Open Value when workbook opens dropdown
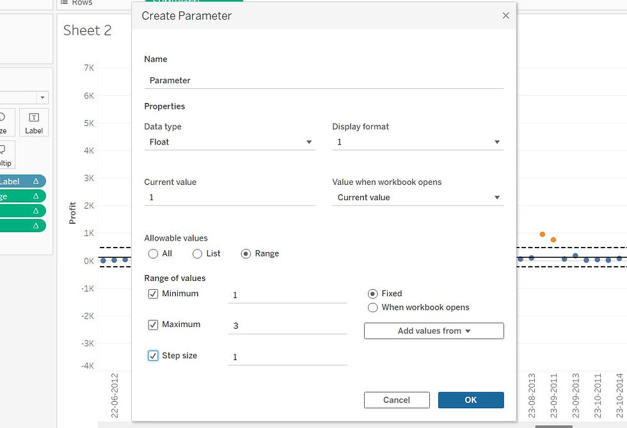627x428 pixels. pos(418,198)
